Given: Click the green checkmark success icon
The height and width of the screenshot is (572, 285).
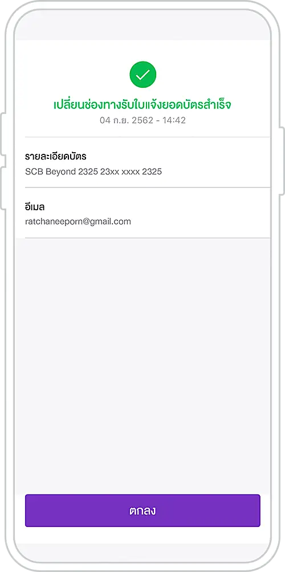Looking at the screenshot, I should (x=142, y=75).
